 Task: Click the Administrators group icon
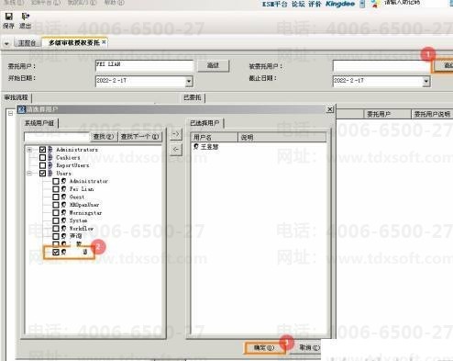50,150
